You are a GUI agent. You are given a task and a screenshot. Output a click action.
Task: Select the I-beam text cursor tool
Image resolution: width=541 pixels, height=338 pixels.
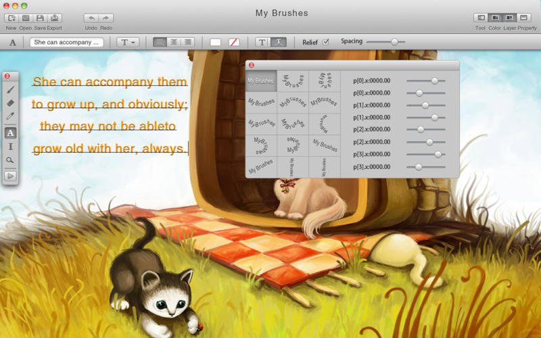(x=11, y=147)
